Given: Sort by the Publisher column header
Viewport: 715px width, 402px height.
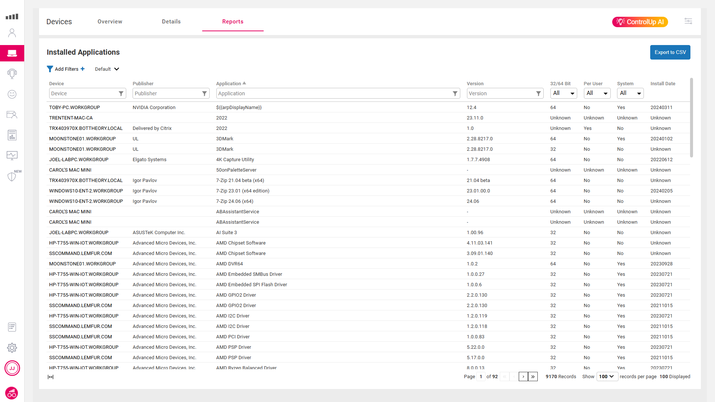Looking at the screenshot, I should pos(143,83).
